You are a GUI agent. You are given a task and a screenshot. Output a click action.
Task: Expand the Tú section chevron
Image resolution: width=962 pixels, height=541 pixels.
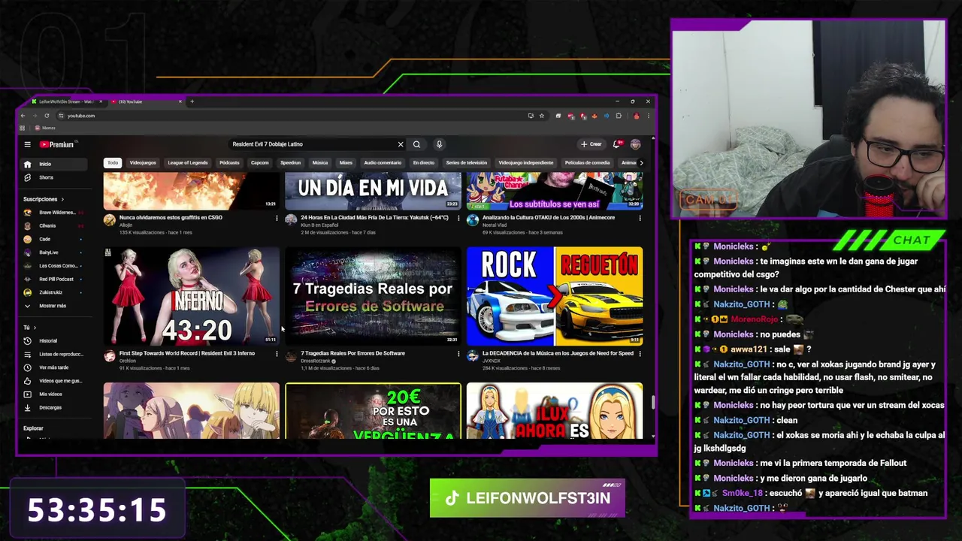tap(35, 328)
